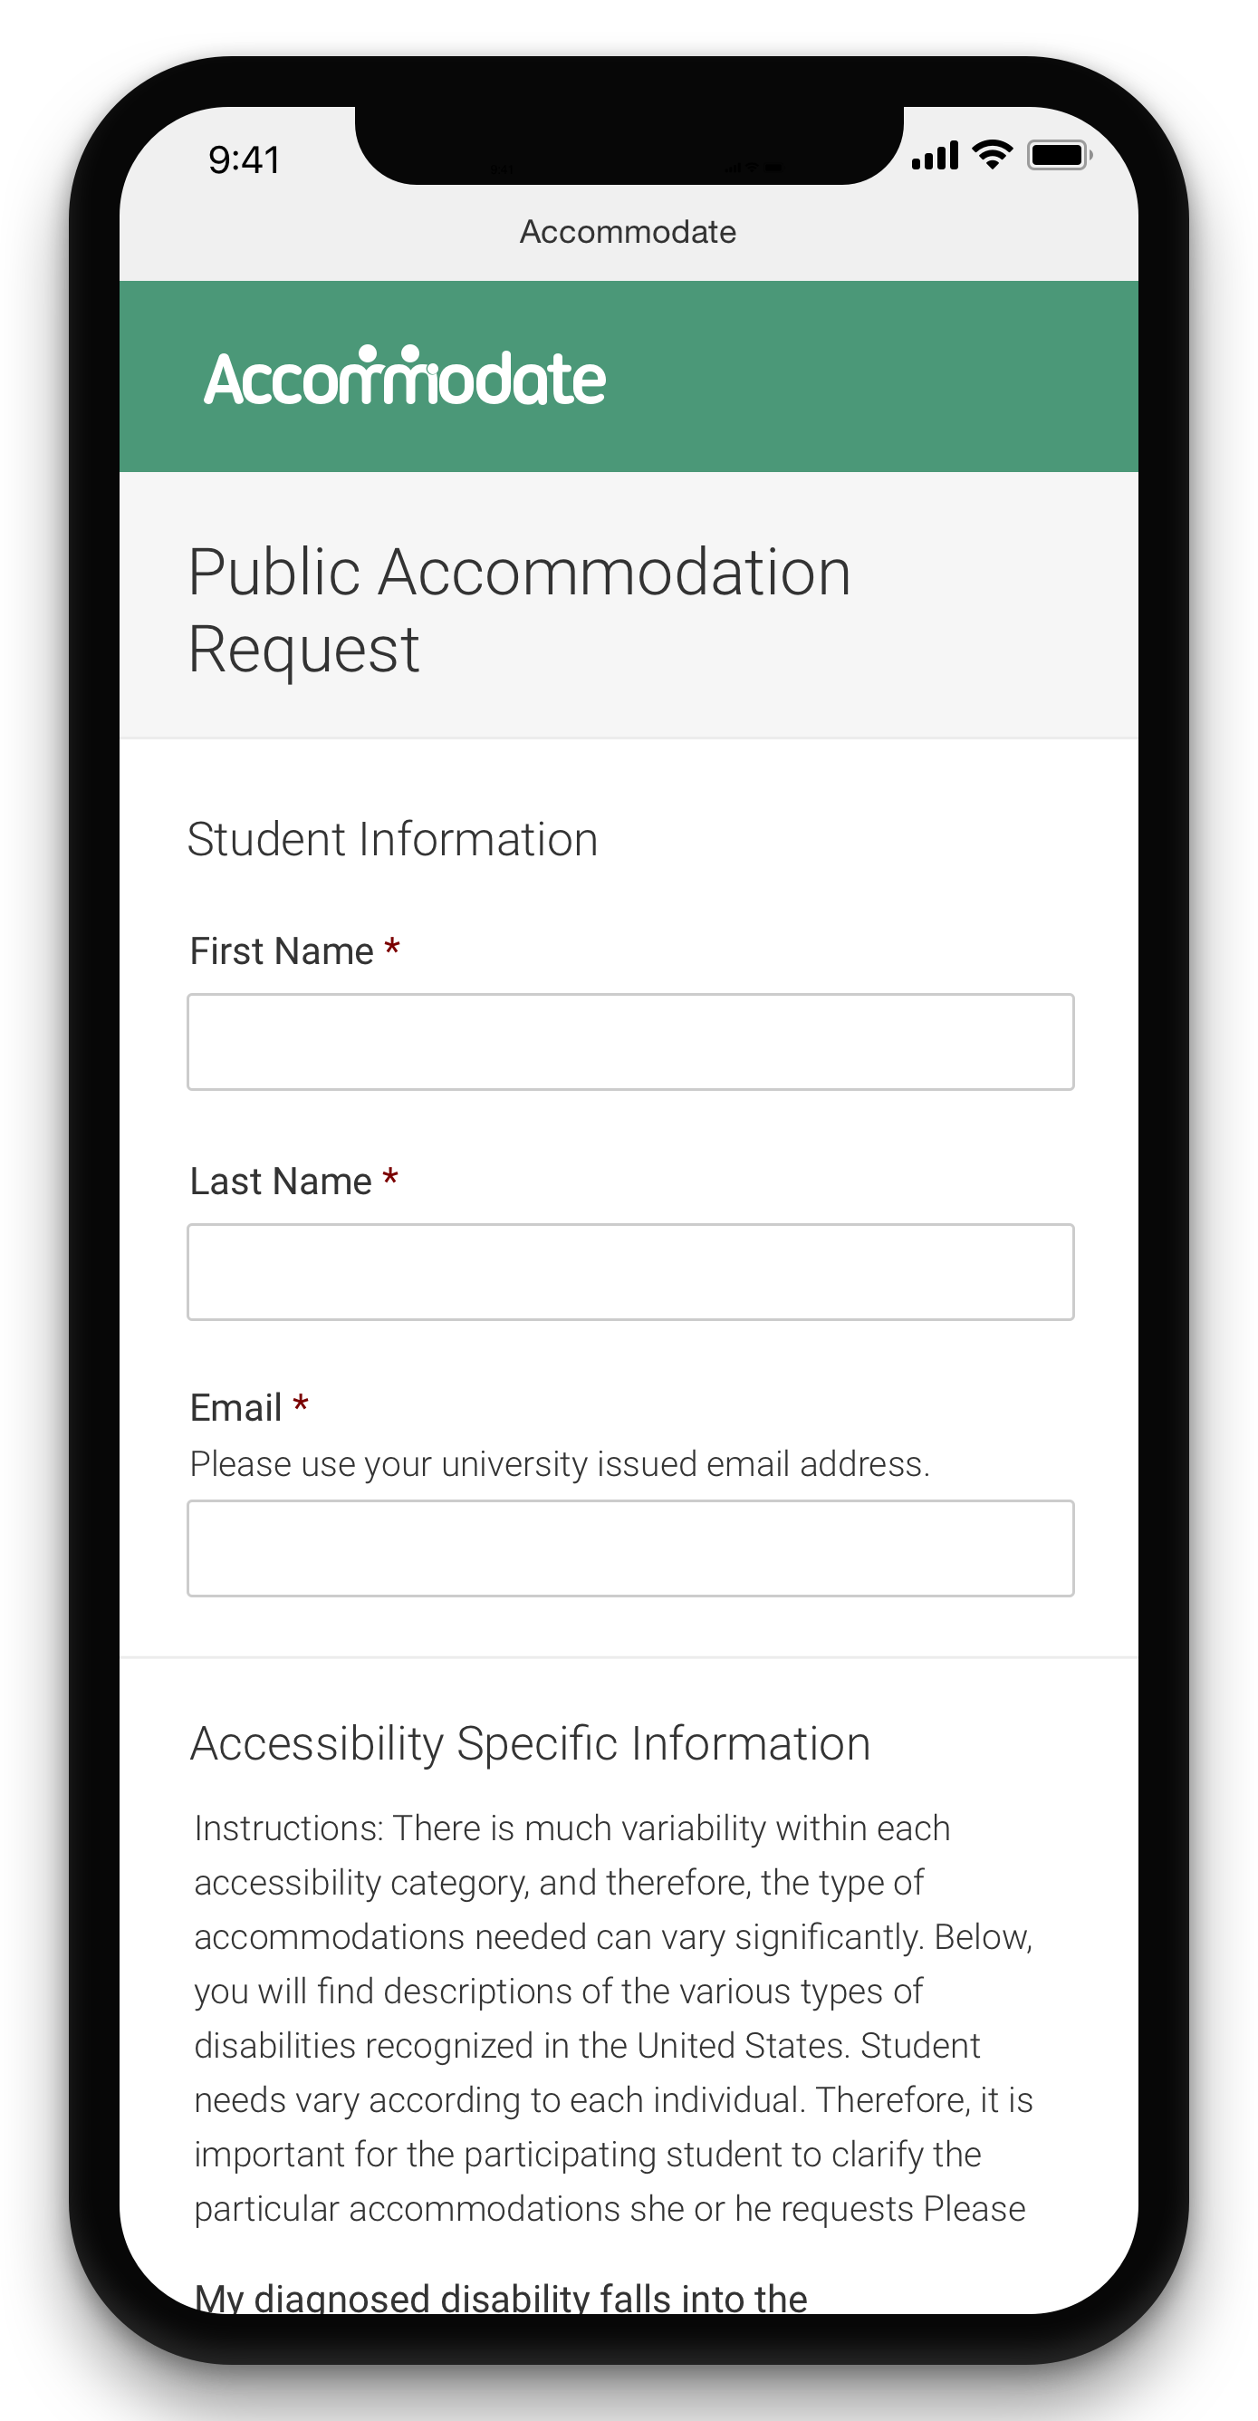Click the Accessibility Specific Information heading

(x=530, y=1744)
